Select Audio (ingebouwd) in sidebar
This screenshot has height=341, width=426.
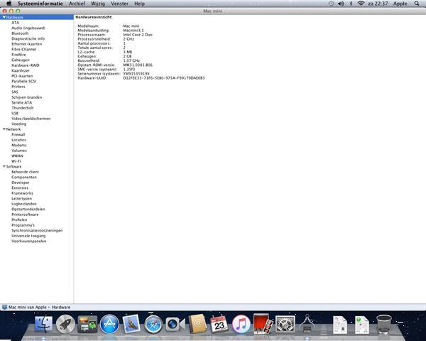point(28,28)
